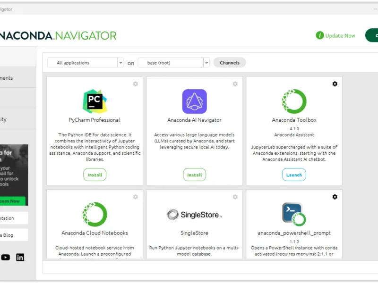
Task: Open the Documentation link button in sidebar
Action: [x=14, y=218]
